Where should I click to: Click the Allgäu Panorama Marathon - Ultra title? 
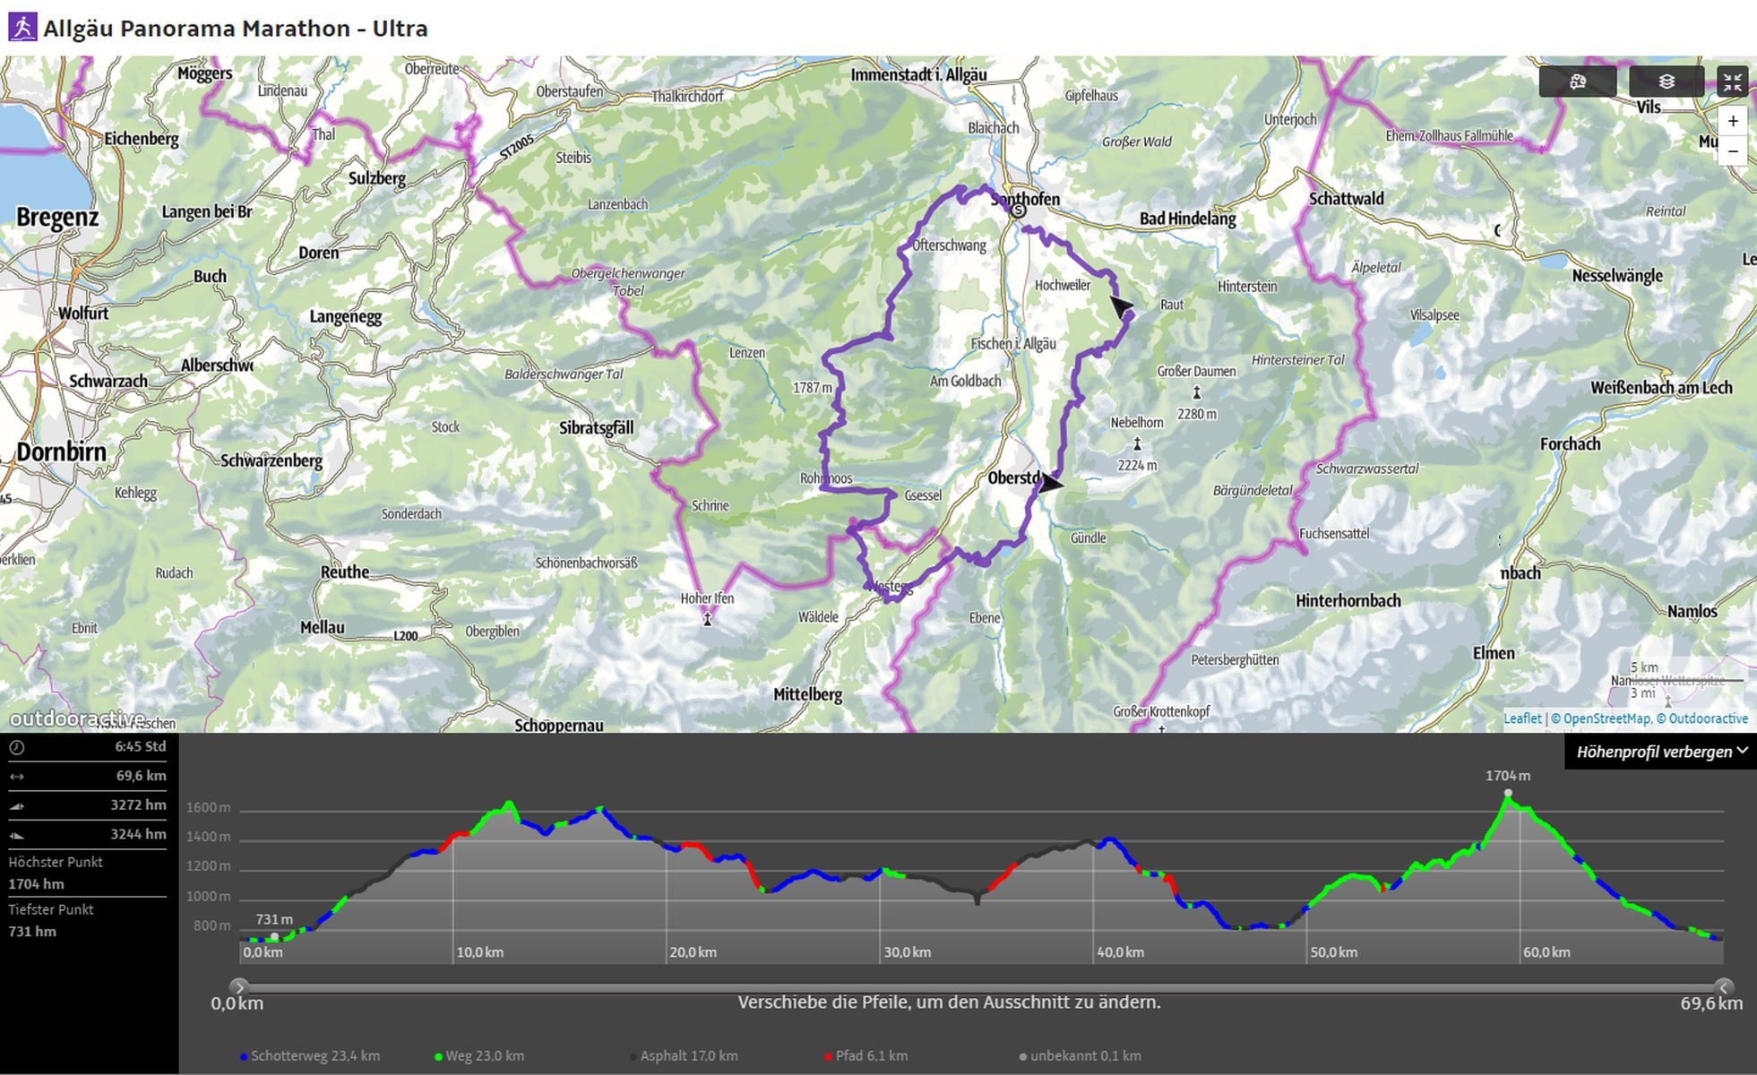(x=236, y=28)
